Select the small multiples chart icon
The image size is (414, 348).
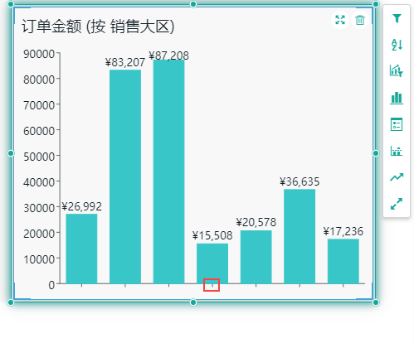(397, 151)
